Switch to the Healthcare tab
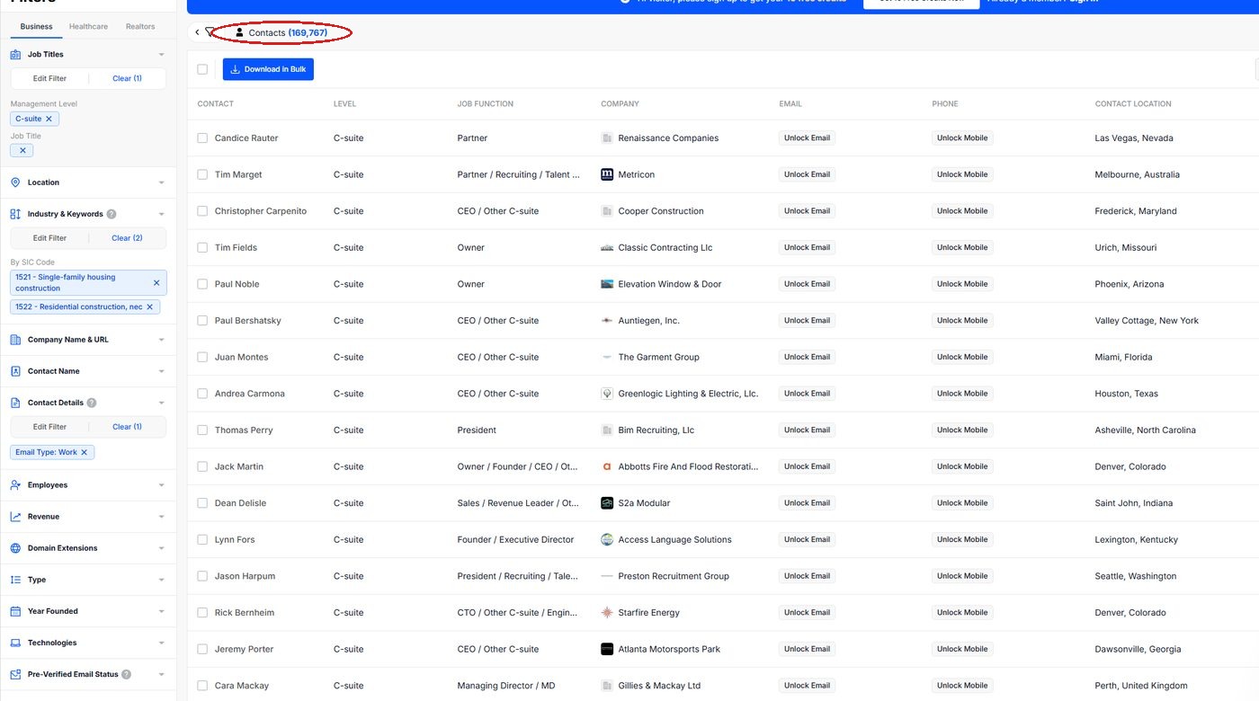 click(88, 27)
